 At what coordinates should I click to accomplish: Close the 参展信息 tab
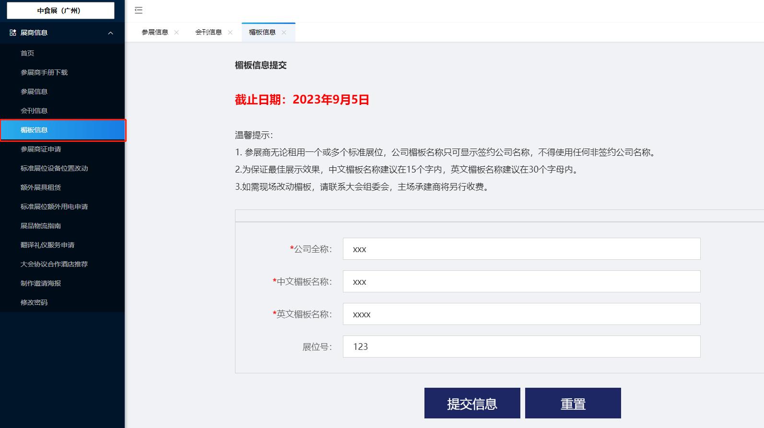tap(176, 33)
